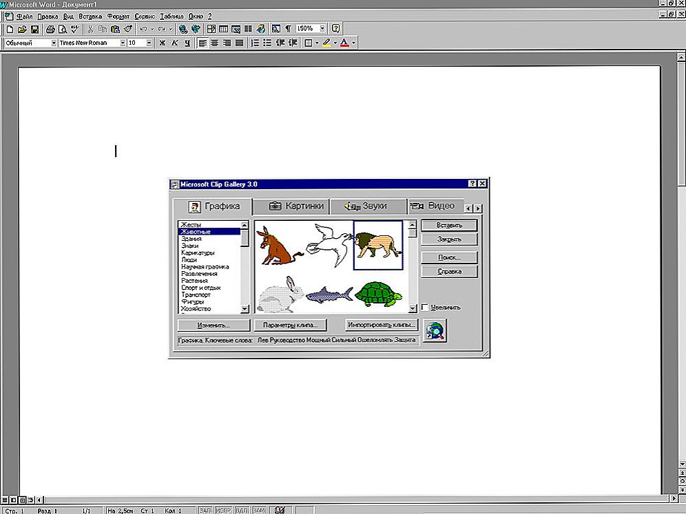Undo the last action
The height and width of the screenshot is (514, 686).
[x=143, y=30]
